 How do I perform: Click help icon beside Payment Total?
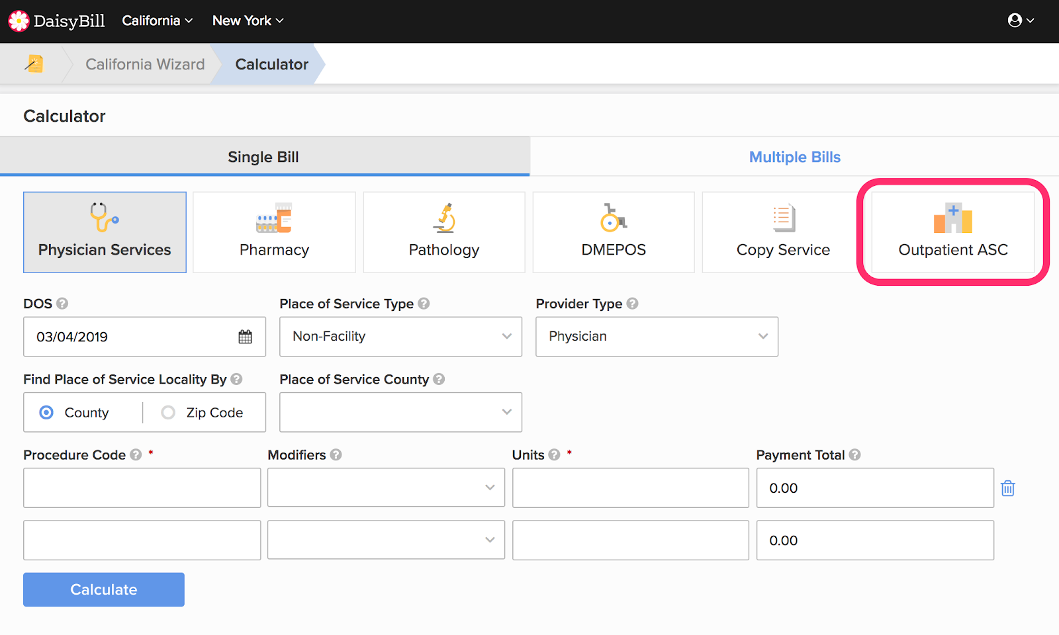coord(854,455)
